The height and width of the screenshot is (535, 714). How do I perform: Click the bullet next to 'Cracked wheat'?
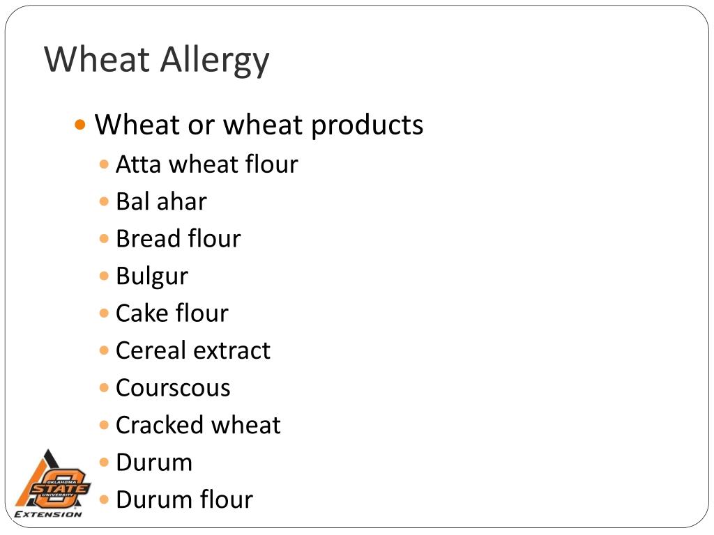[104, 426]
